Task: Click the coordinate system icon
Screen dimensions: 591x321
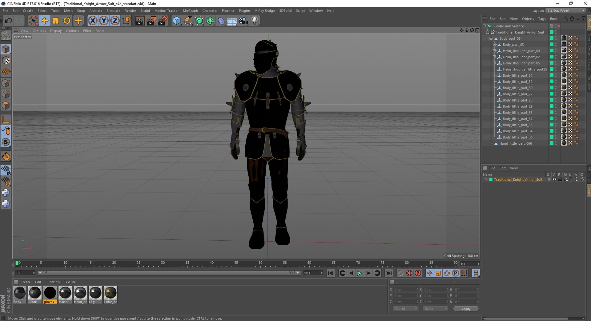Action: pyautogui.click(x=126, y=21)
